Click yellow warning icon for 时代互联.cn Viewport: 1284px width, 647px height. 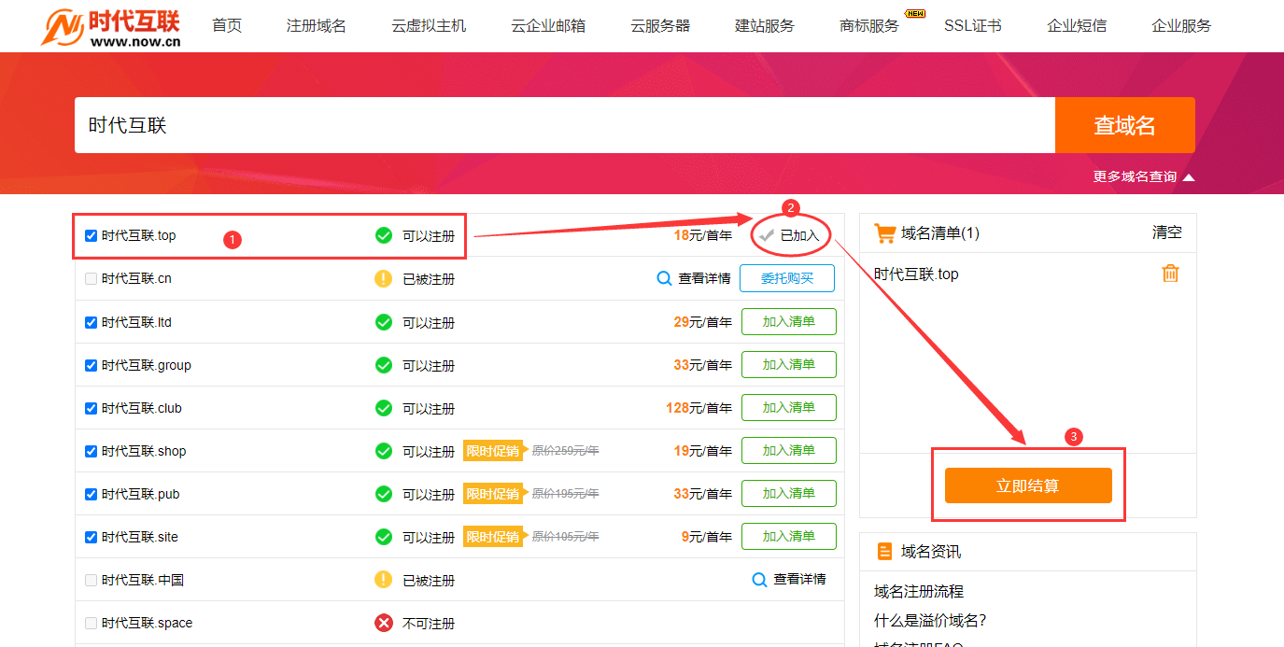point(383,278)
